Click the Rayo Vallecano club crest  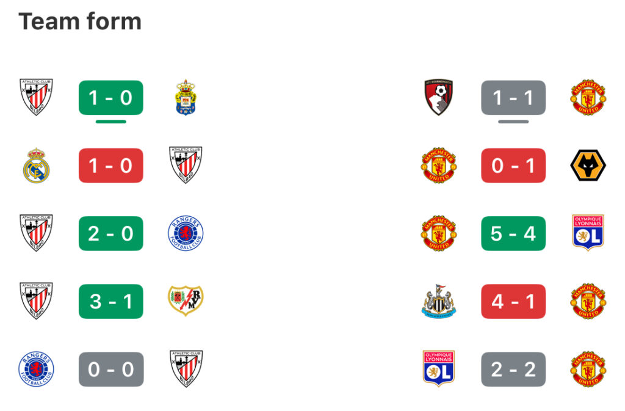tap(186, 301)
